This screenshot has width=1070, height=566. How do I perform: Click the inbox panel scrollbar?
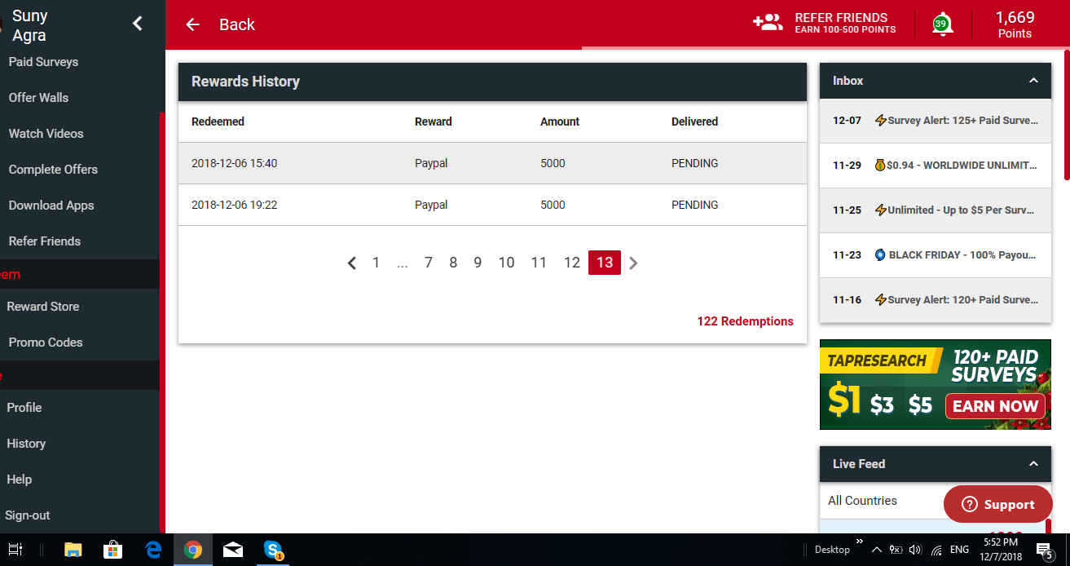[1067, 114]
